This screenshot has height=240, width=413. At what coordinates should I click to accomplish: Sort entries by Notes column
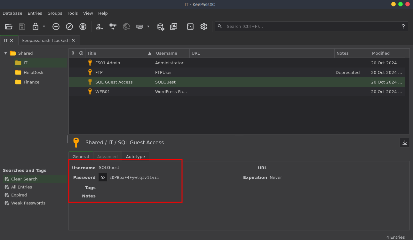pos(352,53)
